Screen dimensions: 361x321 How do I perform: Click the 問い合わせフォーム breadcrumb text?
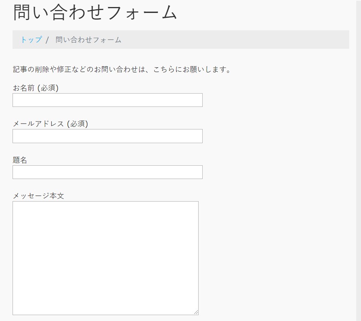tap(89, 40)
